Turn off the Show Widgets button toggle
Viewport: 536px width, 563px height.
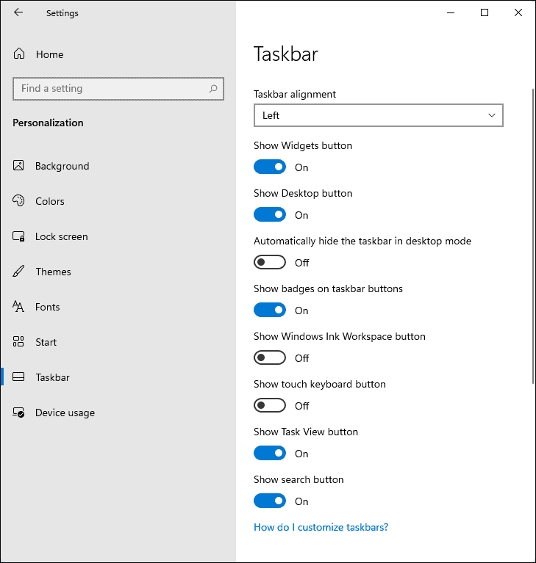[x=270, y=167]
